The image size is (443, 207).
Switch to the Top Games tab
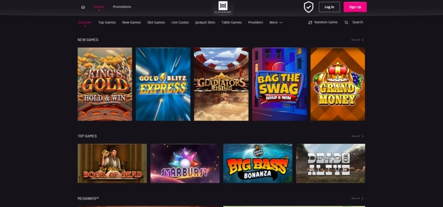coord(107,22)
